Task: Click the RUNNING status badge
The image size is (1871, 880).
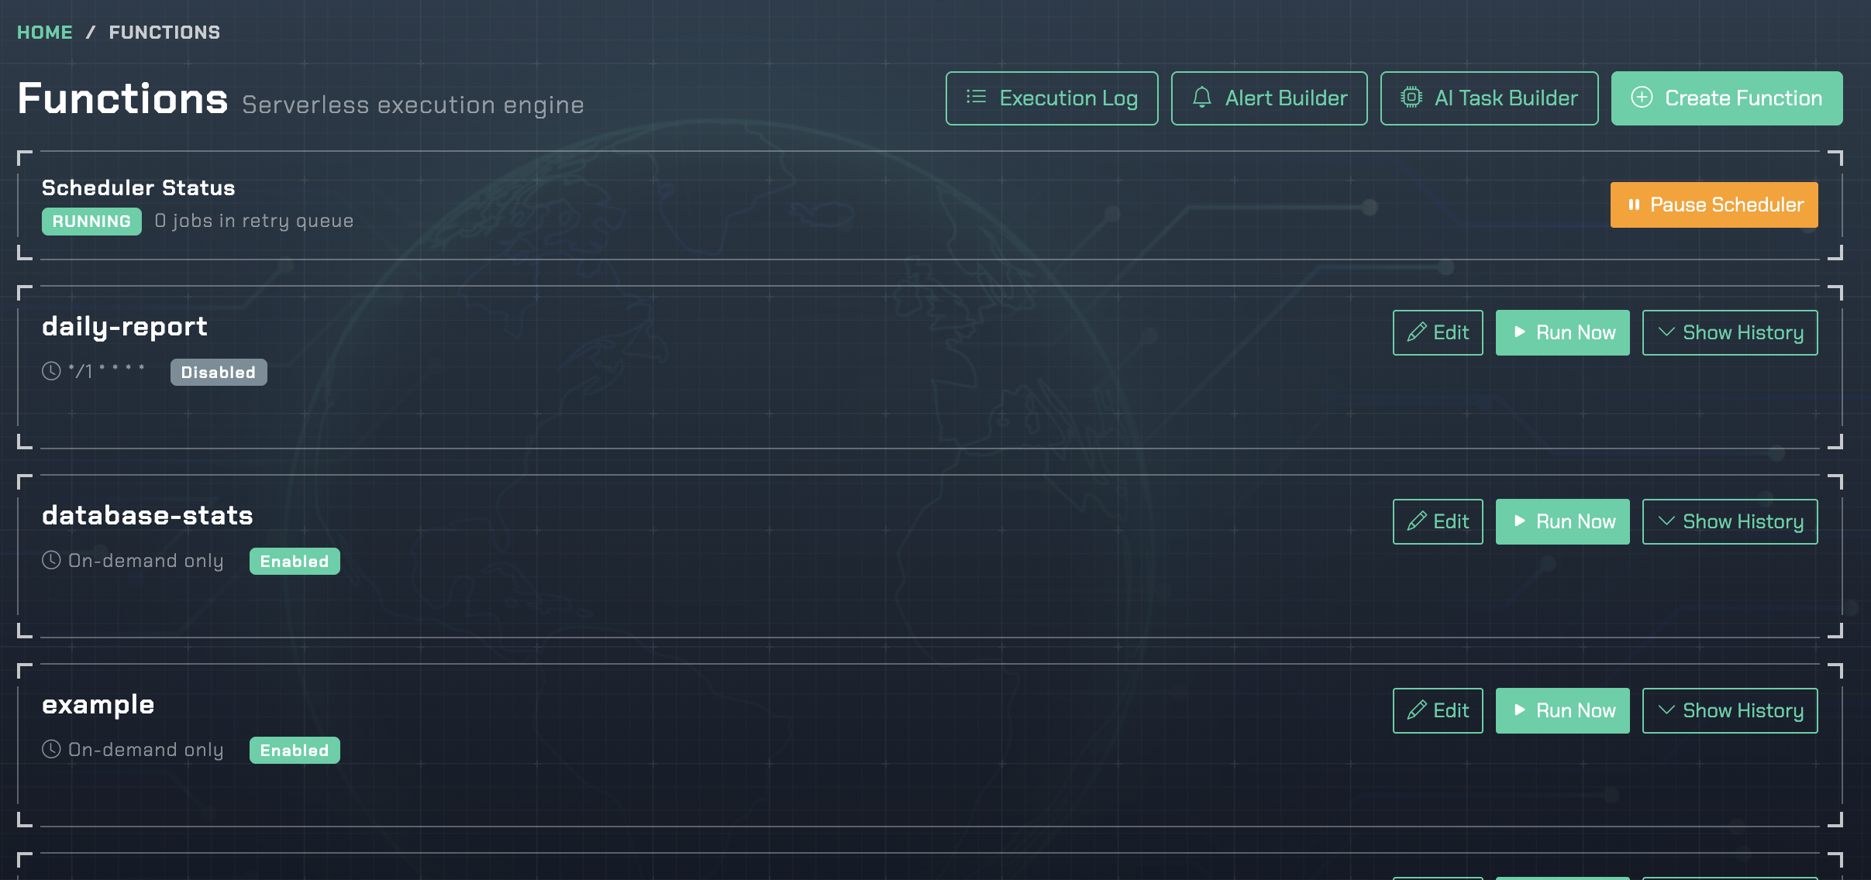Action: point(91,222)
